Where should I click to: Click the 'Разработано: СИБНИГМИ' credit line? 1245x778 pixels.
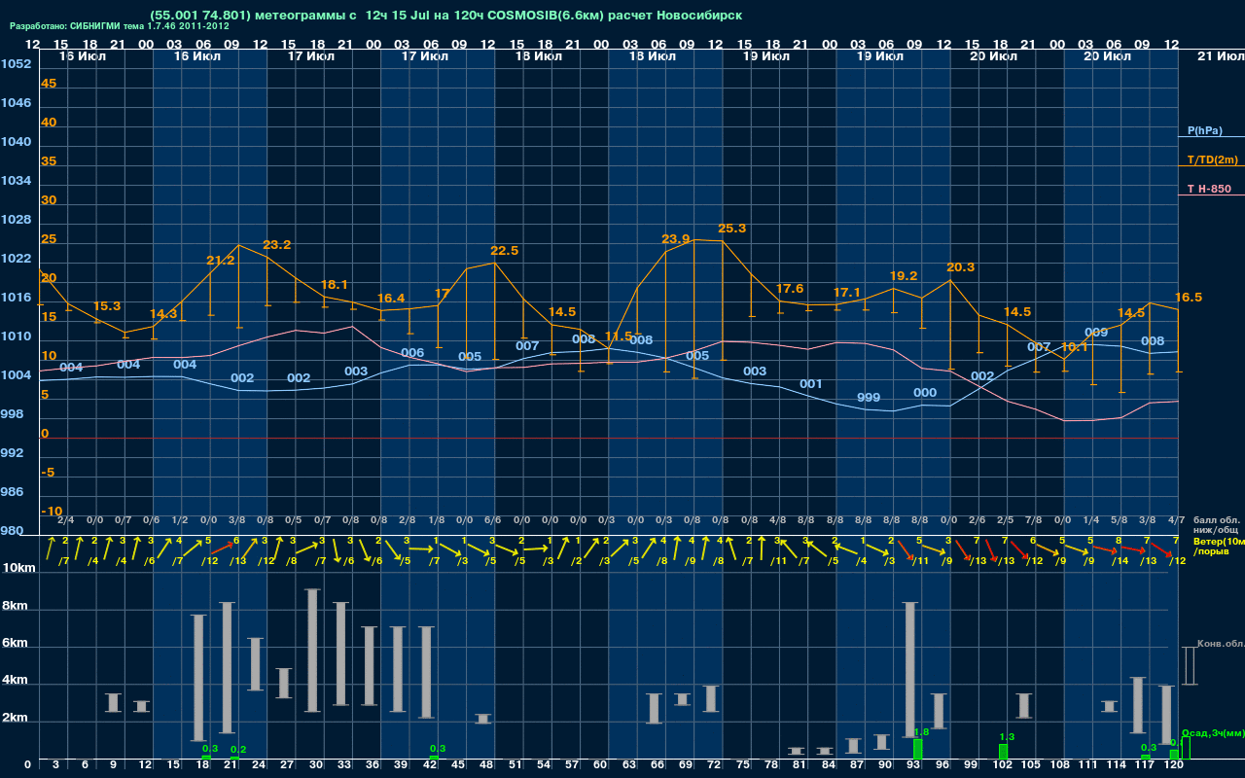tap(120, 26)
